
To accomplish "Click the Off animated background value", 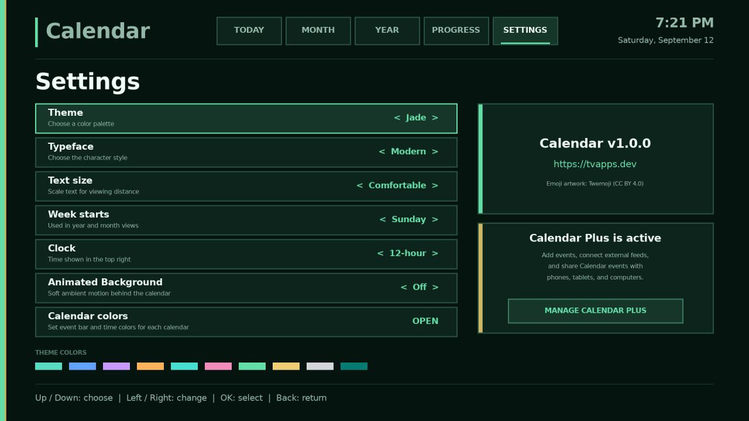I will (x=419, y=287).
